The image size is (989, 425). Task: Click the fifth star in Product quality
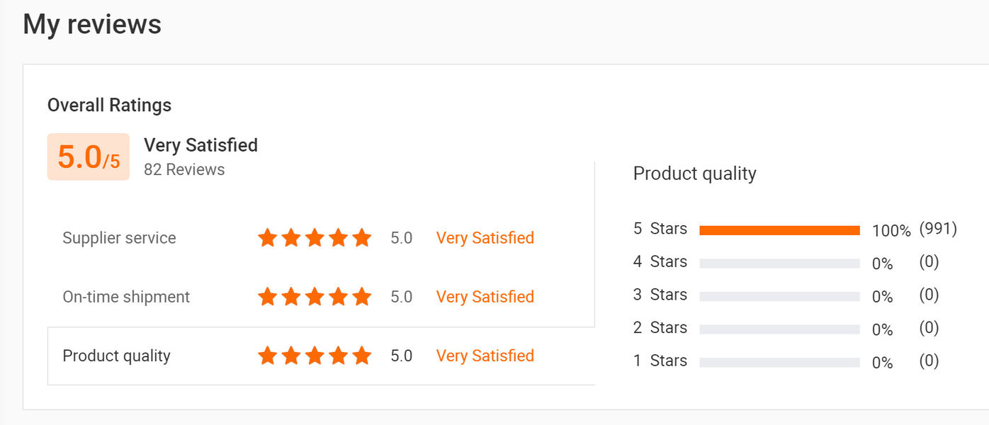tap(362, 356)
